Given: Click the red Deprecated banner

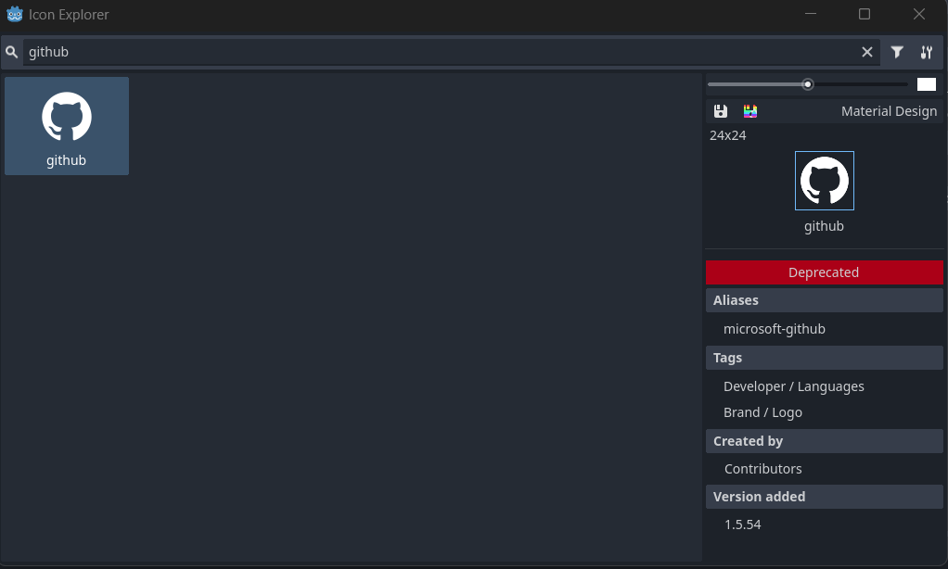Looking at the screenshot, I should pos(824,272).
